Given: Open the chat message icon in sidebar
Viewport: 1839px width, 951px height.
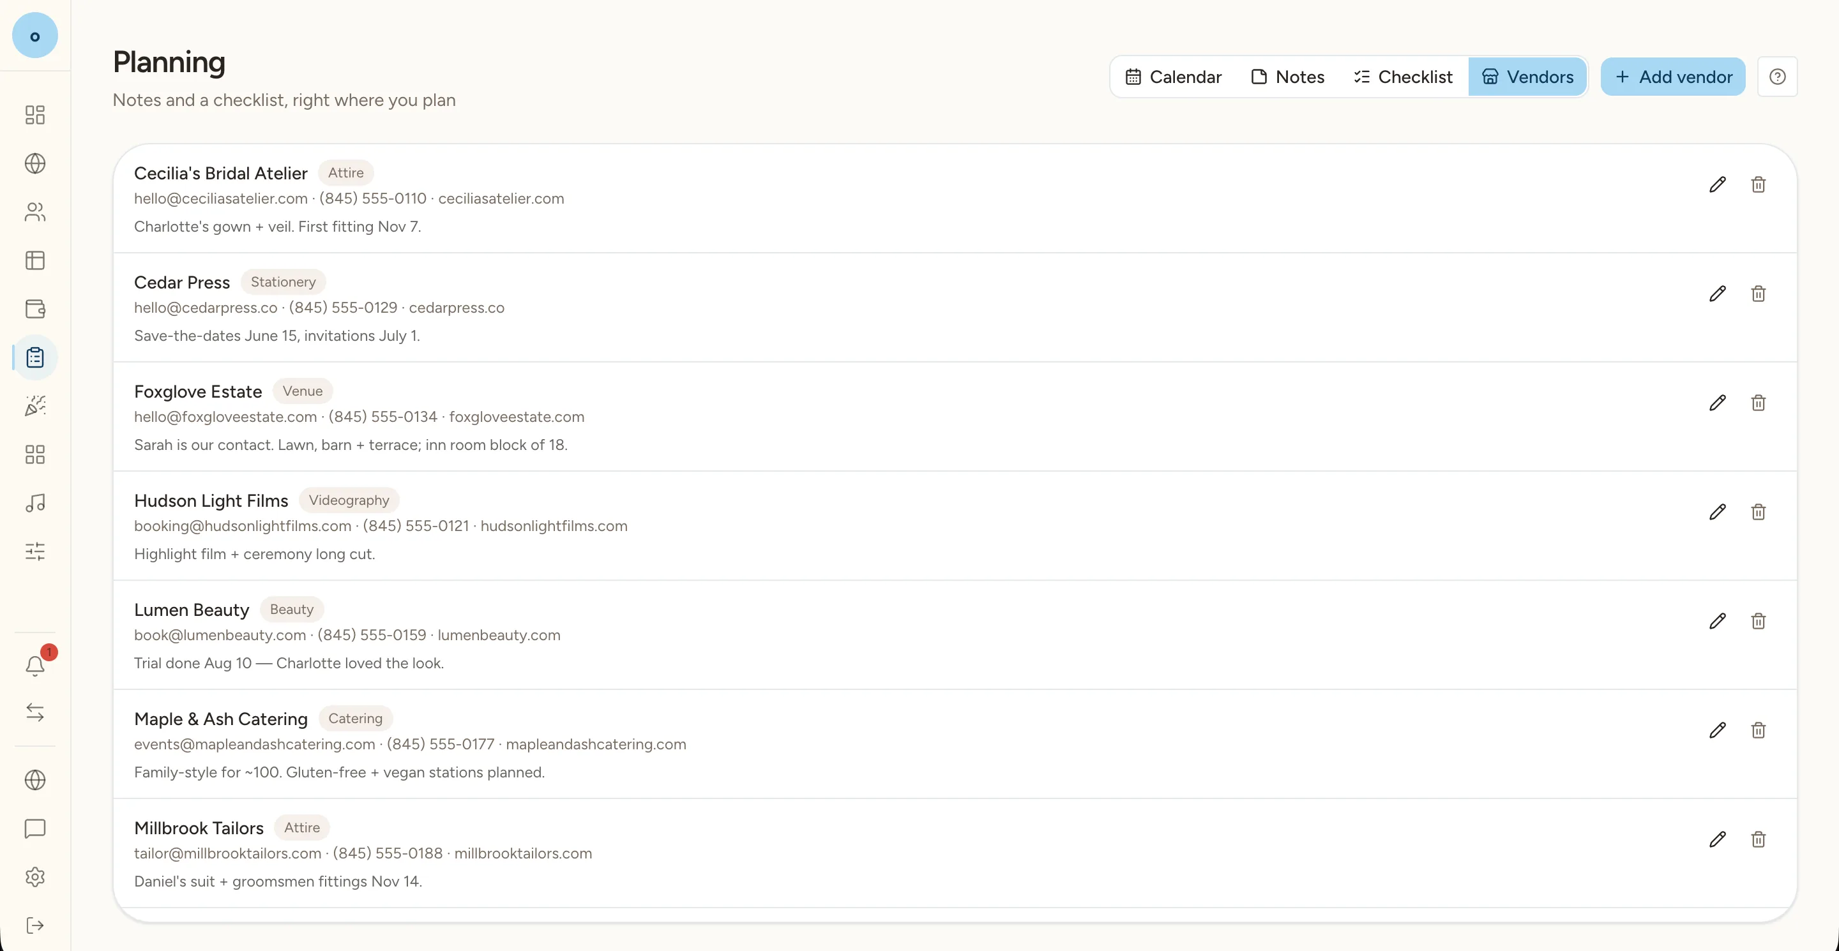Looking at the screenshot, I should coord(35,828).
